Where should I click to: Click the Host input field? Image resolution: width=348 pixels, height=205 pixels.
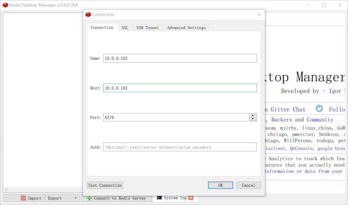click(x=180, y=88)
